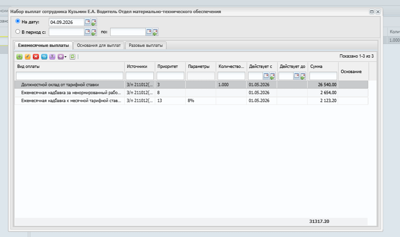This screenshot has height=237, width=400.
Task: Open calendar in 'Действует с' column filter
Action: click(x=266, y=76)
